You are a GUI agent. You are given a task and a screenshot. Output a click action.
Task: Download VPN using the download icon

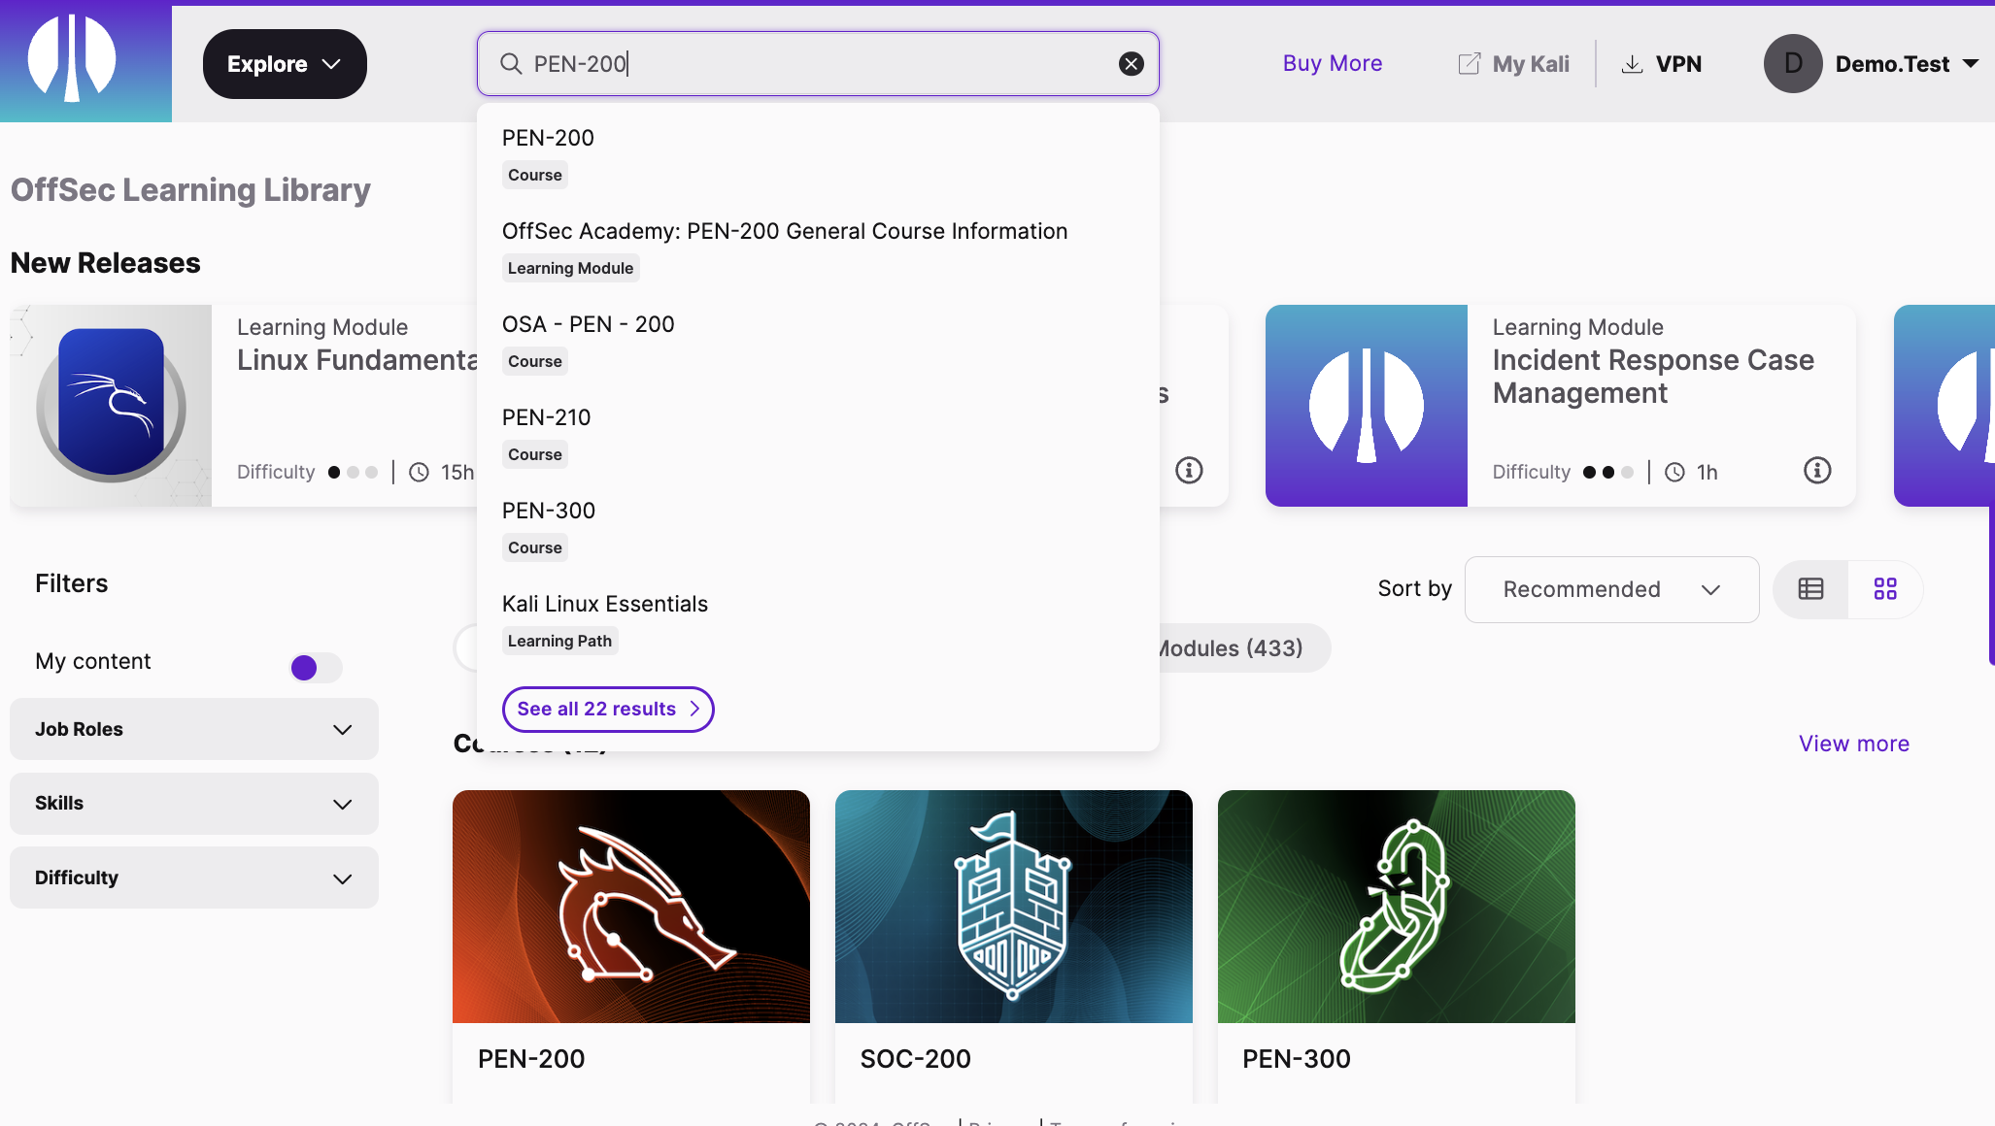[x=1631, y=63]
